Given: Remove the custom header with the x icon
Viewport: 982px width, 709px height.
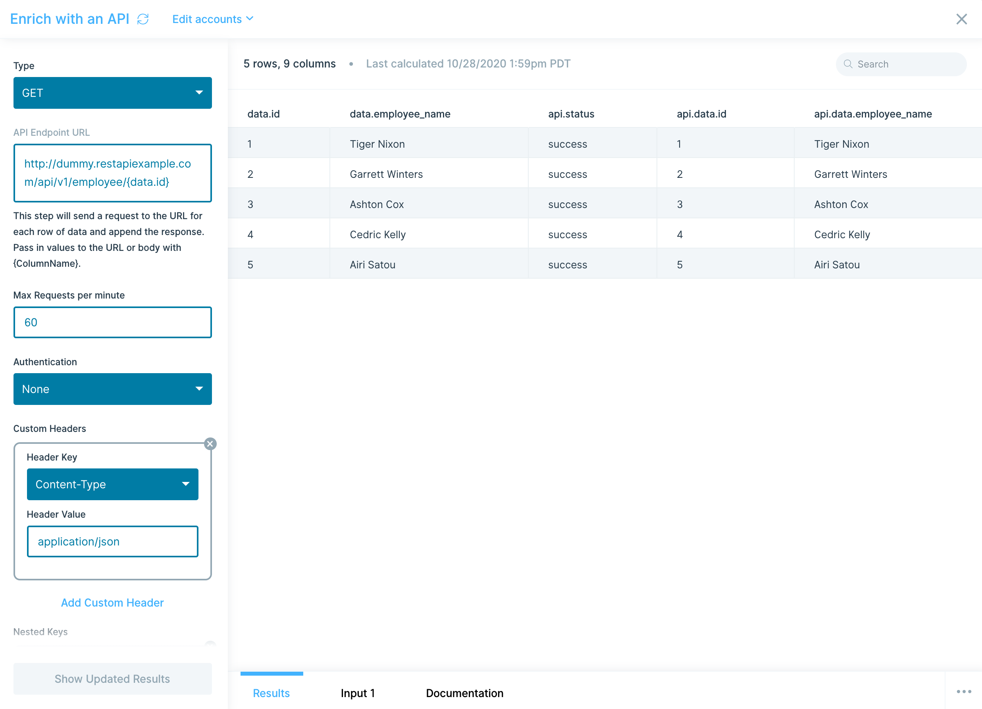Looking at the screenshot, I should pyautogui.click(x=210, y=443).
